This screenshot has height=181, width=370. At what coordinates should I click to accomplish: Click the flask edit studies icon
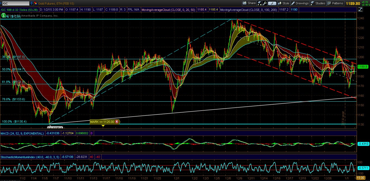click(260, 3)
